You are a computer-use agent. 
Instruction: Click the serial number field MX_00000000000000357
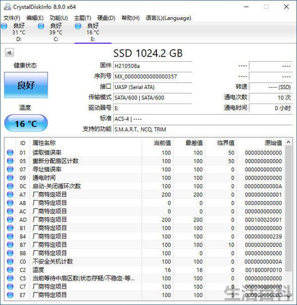[153, 76]
